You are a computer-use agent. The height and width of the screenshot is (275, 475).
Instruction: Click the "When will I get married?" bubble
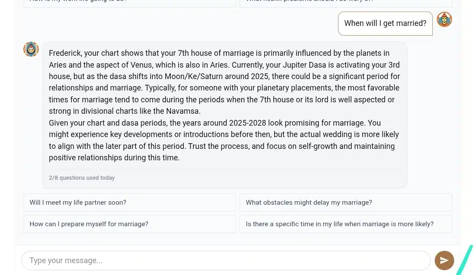click(385, 23)
